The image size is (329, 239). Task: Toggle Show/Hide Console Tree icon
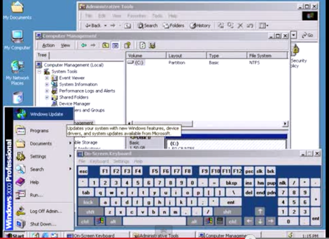pos(115,45)
